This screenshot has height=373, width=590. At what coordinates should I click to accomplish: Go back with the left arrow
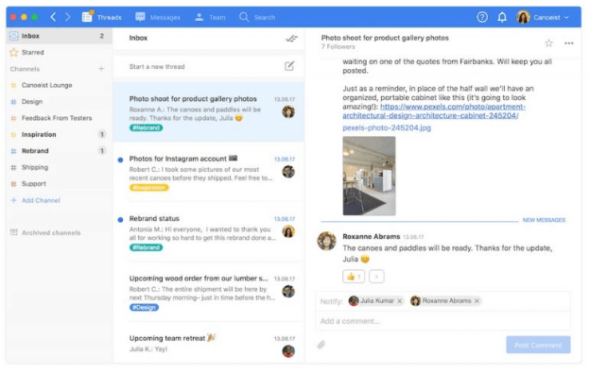coord(53,17)
